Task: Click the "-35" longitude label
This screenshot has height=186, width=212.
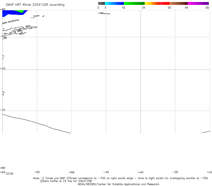Action: (175, 172)
